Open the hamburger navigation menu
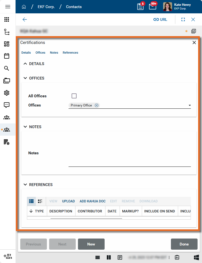 (8, 7)
